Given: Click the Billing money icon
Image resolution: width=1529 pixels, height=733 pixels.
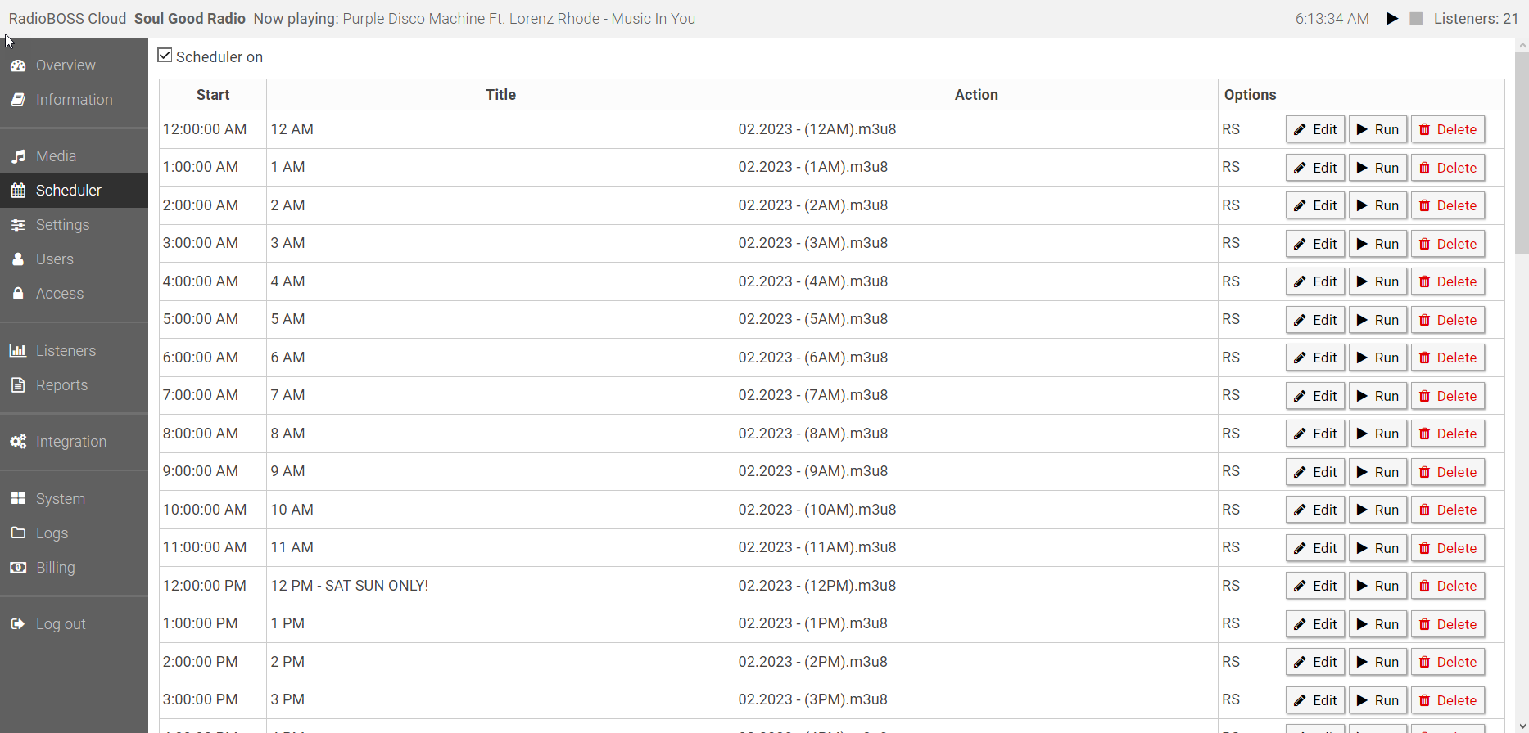Looking at the screenshot, I should [x=18, y=568].
